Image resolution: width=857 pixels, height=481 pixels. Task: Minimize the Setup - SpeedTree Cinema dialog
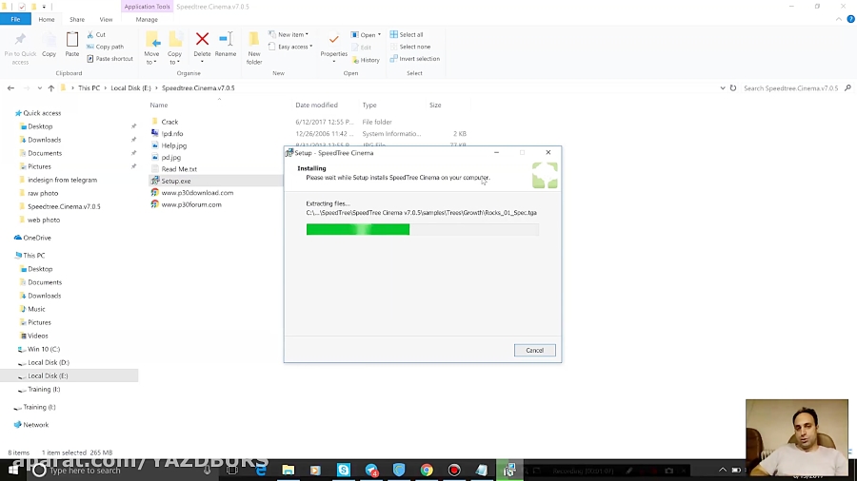click(x=496, y=153)
